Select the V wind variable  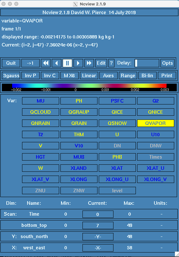[41, 146]
